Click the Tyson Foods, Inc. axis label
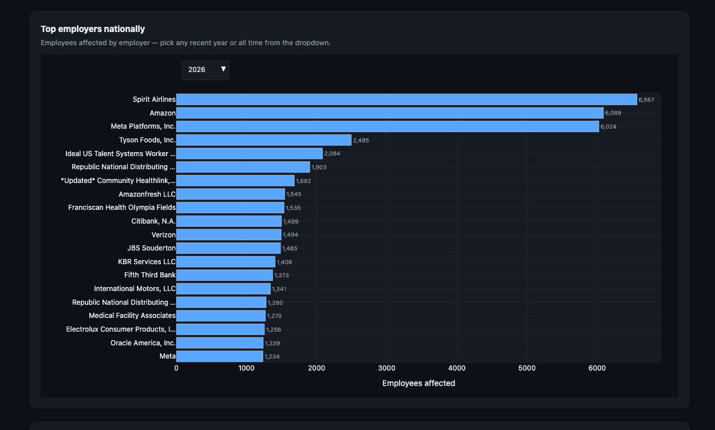The height and width of the screenshot is (430, 715). [147, 140]
